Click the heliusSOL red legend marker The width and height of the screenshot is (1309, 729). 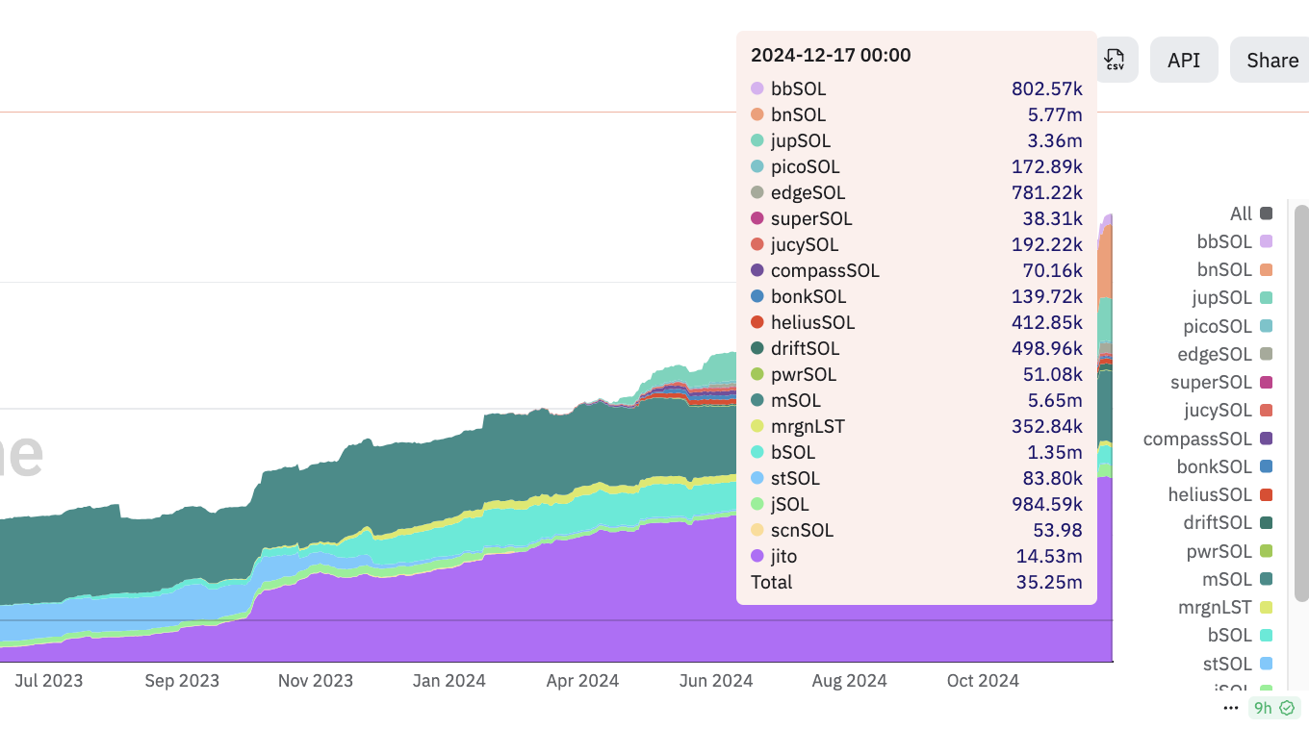pos(1266,495)
